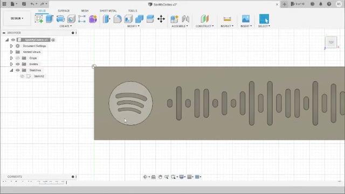Collapse the SpotifyCodes root node

click(7, 40)
